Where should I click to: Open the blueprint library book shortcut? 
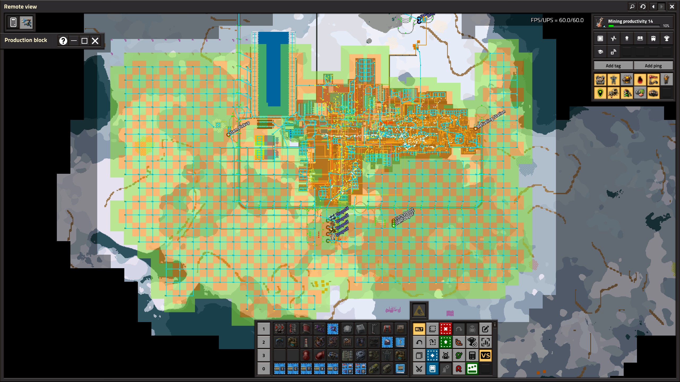(x=432, y=369)
